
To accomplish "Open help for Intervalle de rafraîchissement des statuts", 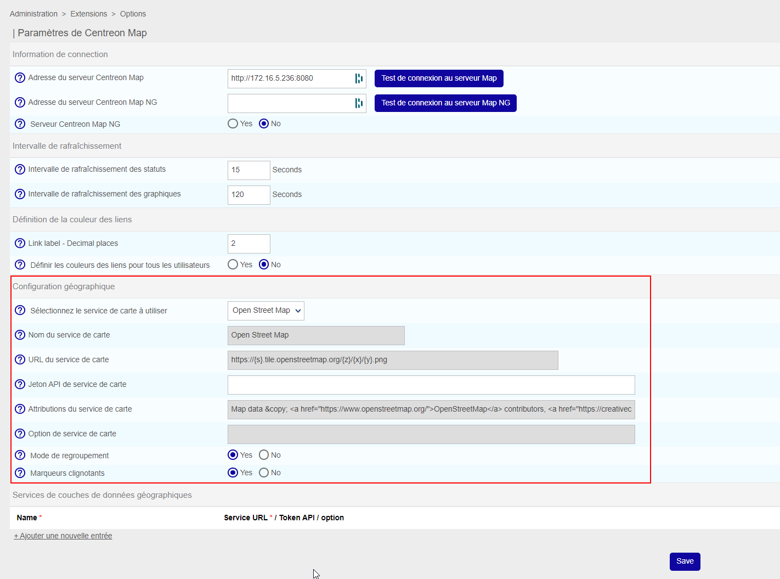I will (x=20, y=170).
